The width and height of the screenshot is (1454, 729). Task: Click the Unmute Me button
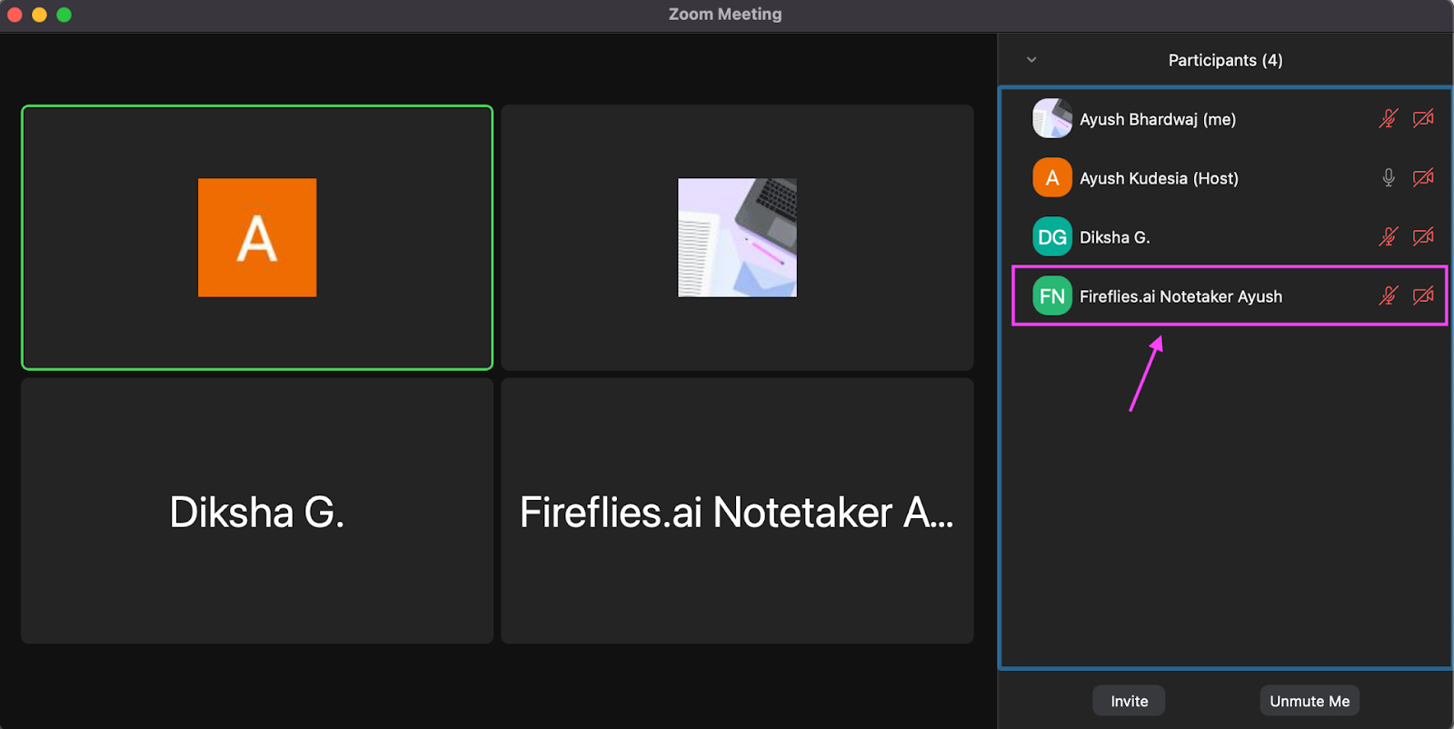click(x=1310, y=701)
